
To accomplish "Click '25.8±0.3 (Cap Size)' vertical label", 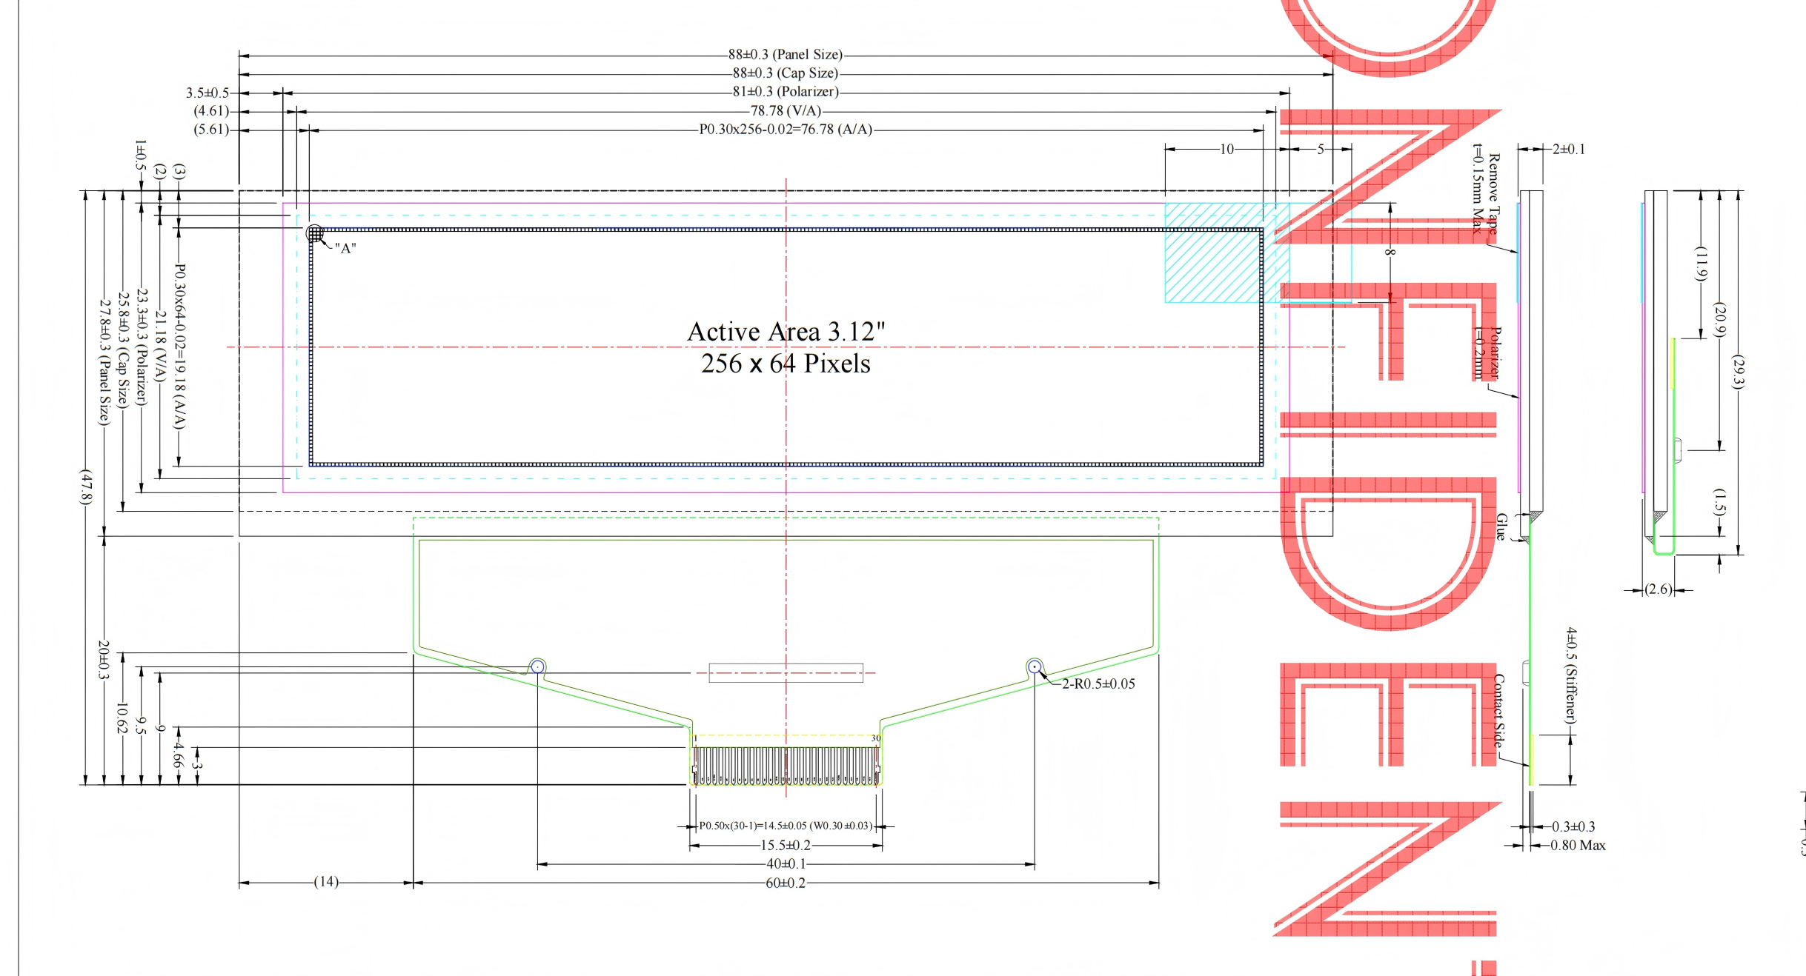I will pyautogui.click(x=123, y=350).
